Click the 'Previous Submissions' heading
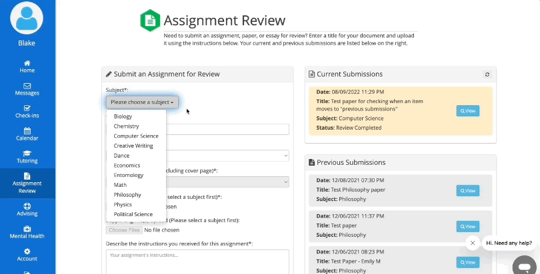 tap(351, 162)
